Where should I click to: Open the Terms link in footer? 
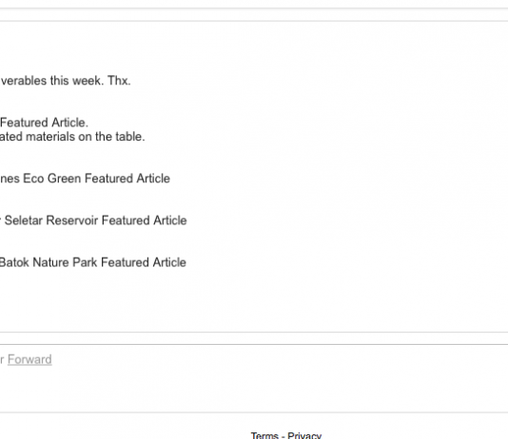coord(264,435)
